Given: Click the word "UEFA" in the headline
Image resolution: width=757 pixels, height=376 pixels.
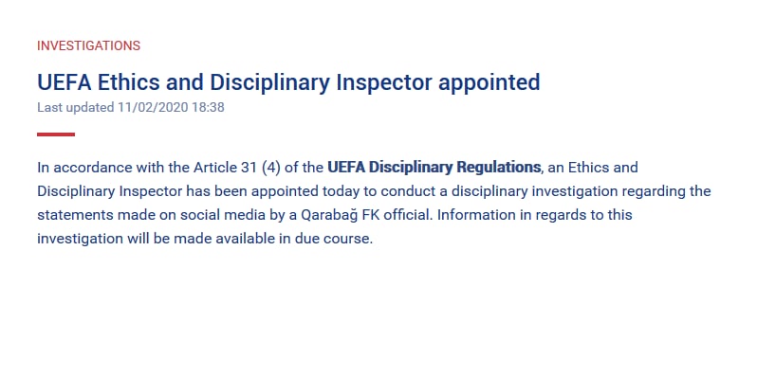Looking at the screenshot, I should click(x=65, y=82).
